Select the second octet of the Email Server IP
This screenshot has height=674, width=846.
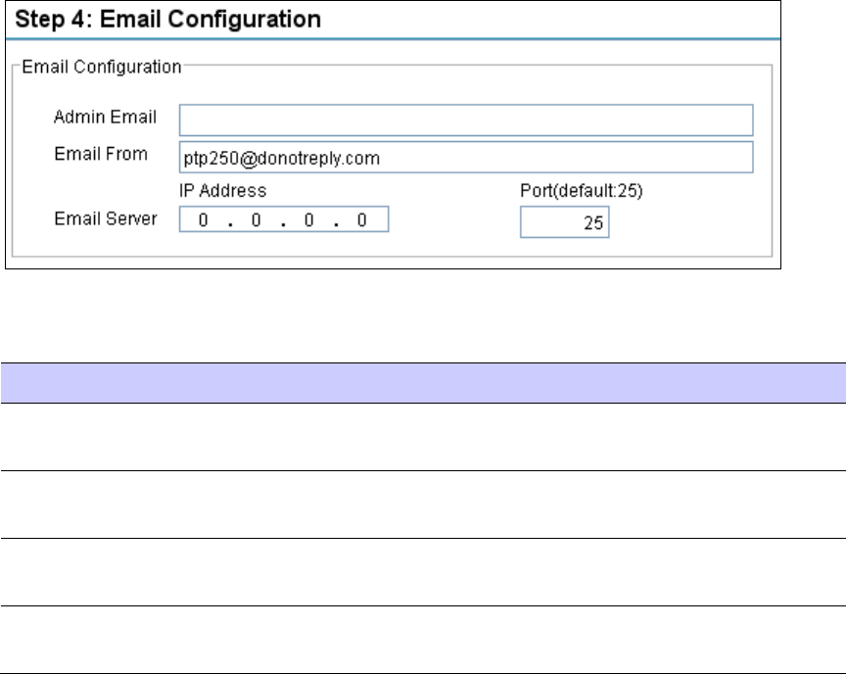(257, 219)
